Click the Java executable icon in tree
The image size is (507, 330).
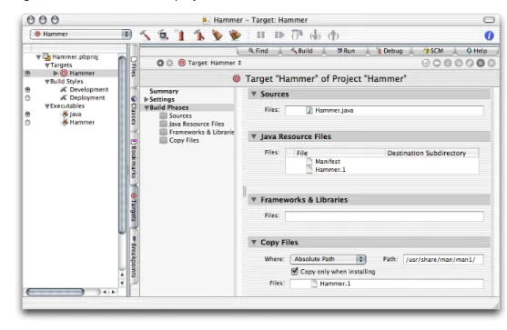point(65,114)
